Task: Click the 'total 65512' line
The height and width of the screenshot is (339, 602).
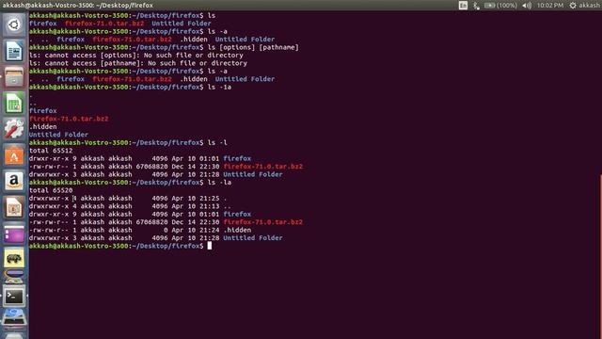Action: point(51,151)
